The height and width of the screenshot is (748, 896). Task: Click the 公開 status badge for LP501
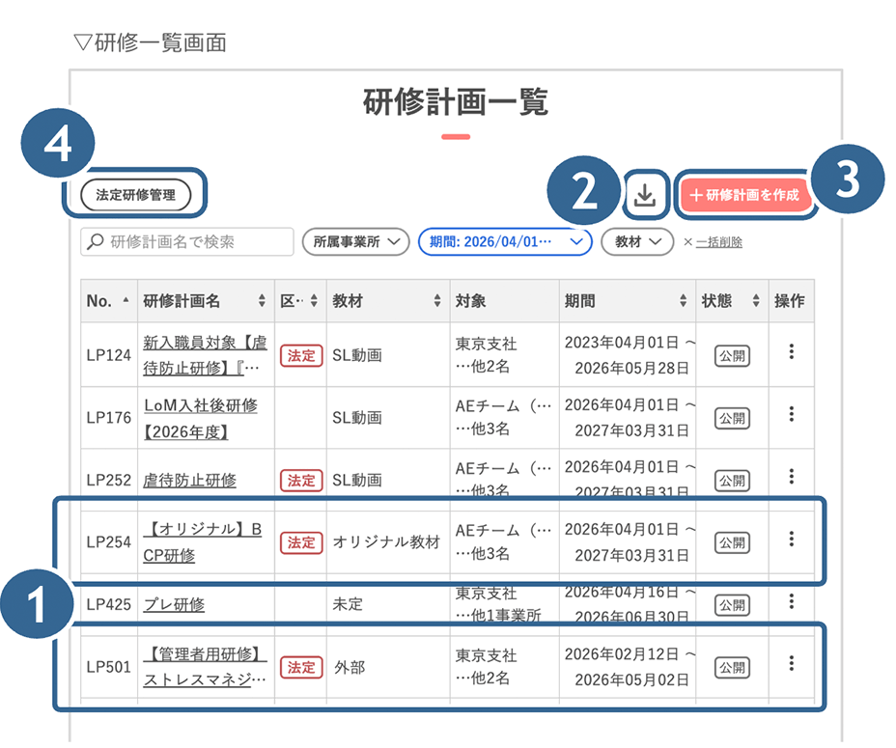732,668
